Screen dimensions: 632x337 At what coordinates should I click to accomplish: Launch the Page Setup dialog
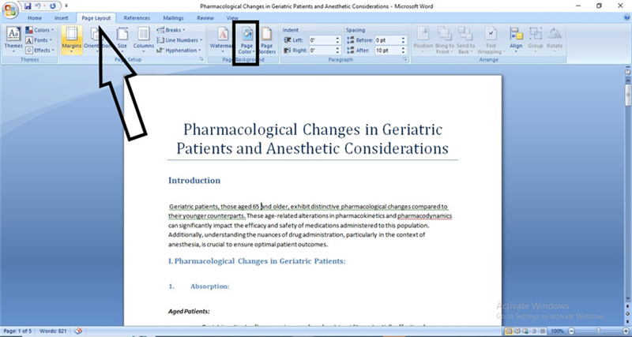click(x=201, y=60)
